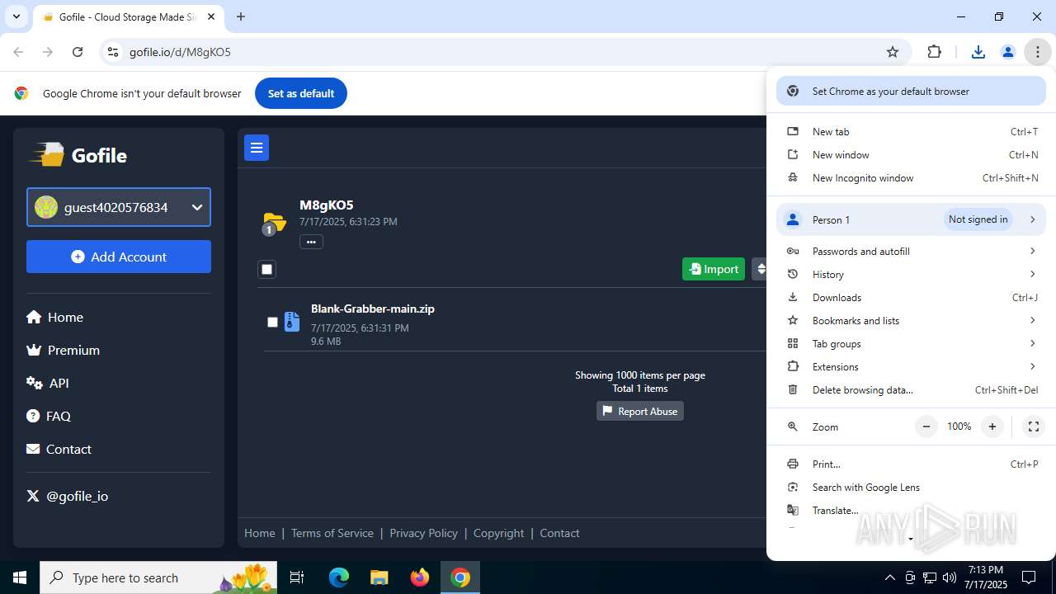Expand the Tab groups submenu
The height and width of the screenshot is (594, 1056).
[x=911, y=343]
